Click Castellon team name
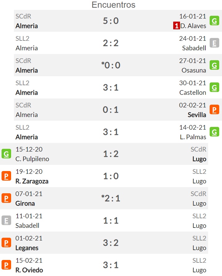 193,92
